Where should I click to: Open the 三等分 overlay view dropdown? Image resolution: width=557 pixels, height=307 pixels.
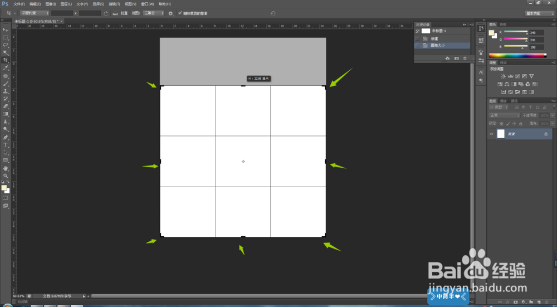click(x=154, y=13)
